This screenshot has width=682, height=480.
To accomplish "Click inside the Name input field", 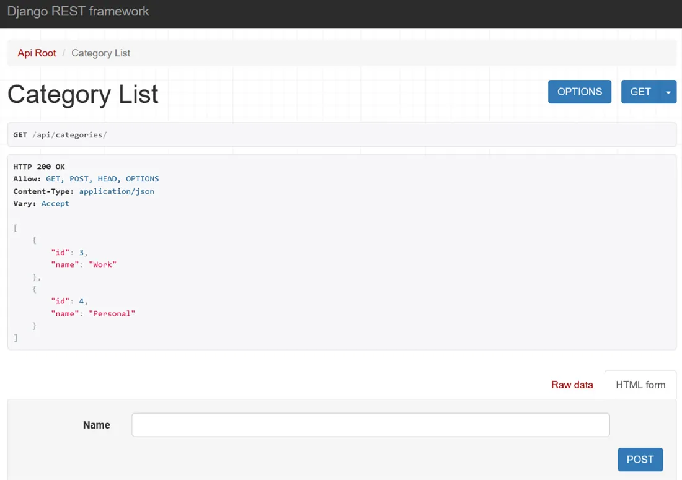I will (x=370, y=425).
